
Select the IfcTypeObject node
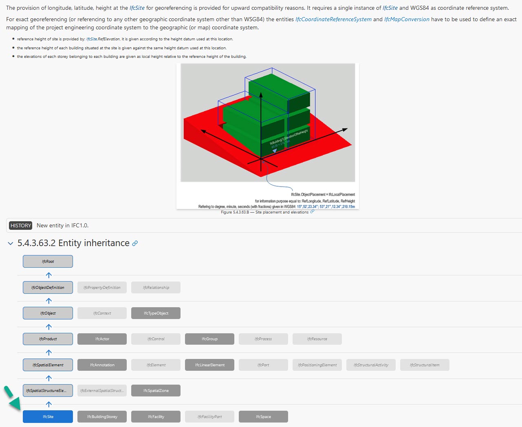pos(156,313)
